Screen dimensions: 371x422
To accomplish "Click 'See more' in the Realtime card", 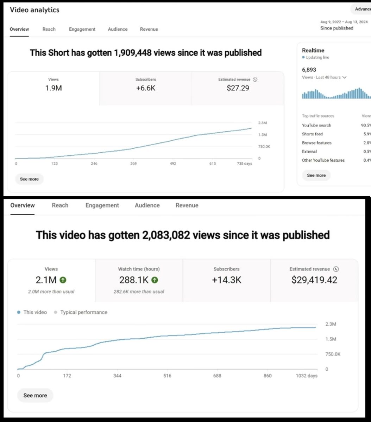I will tap(316, 175).
